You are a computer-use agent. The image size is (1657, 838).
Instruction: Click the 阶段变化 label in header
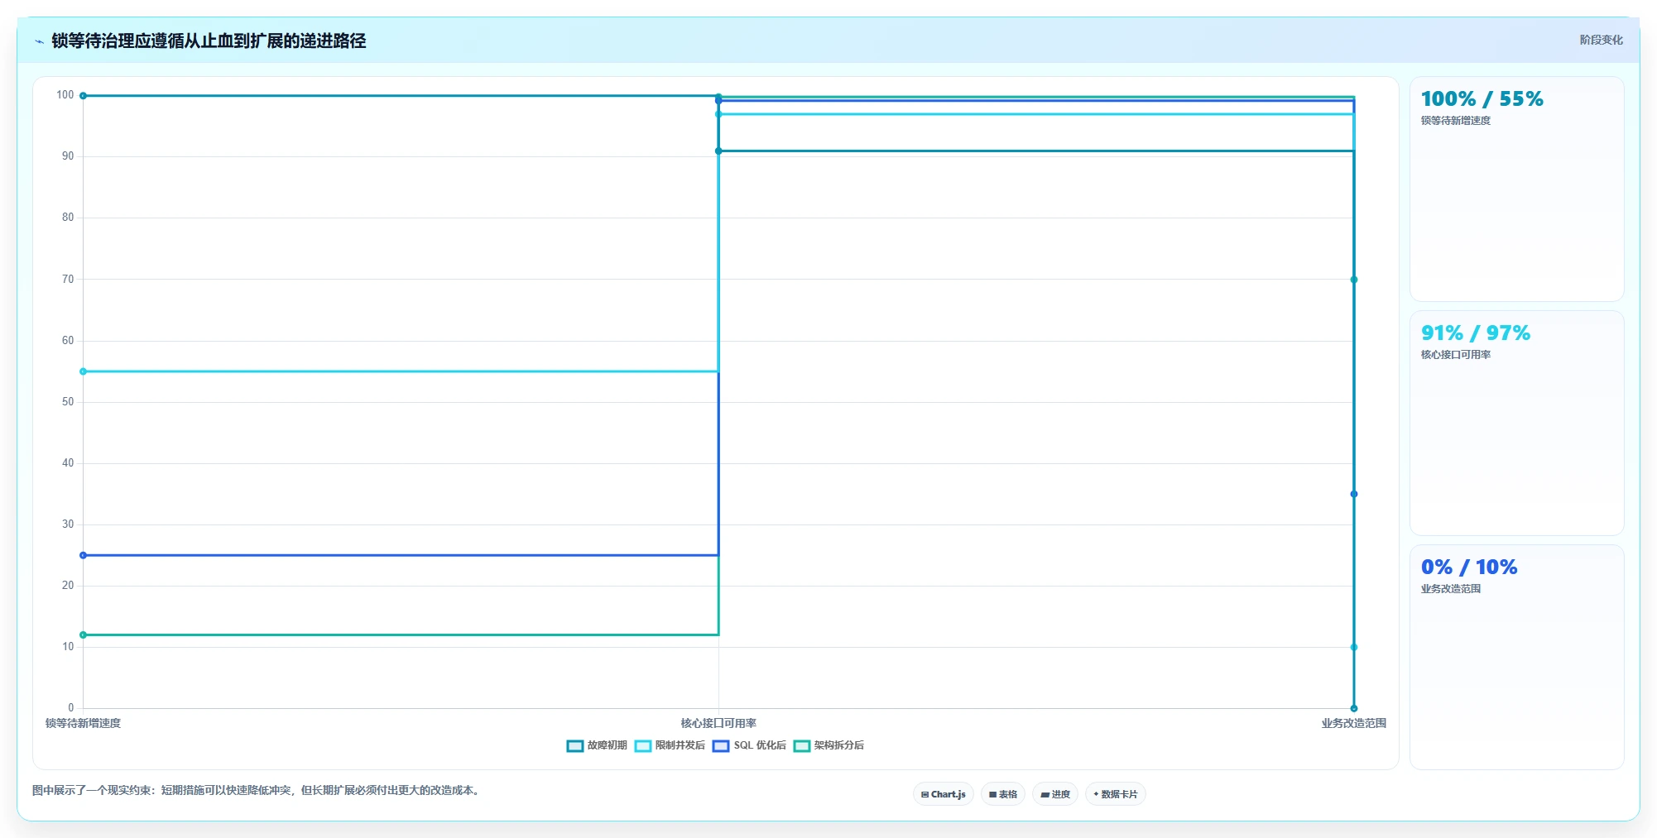1601,40
